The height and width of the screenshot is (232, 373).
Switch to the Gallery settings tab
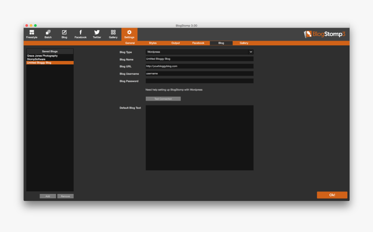pyautogui.click(x=244, y=43)
